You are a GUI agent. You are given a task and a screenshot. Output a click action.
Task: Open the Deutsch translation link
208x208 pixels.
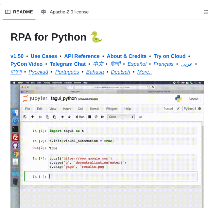click(x=120, y=72)
